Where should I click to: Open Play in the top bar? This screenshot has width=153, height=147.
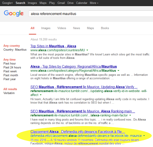52,3
